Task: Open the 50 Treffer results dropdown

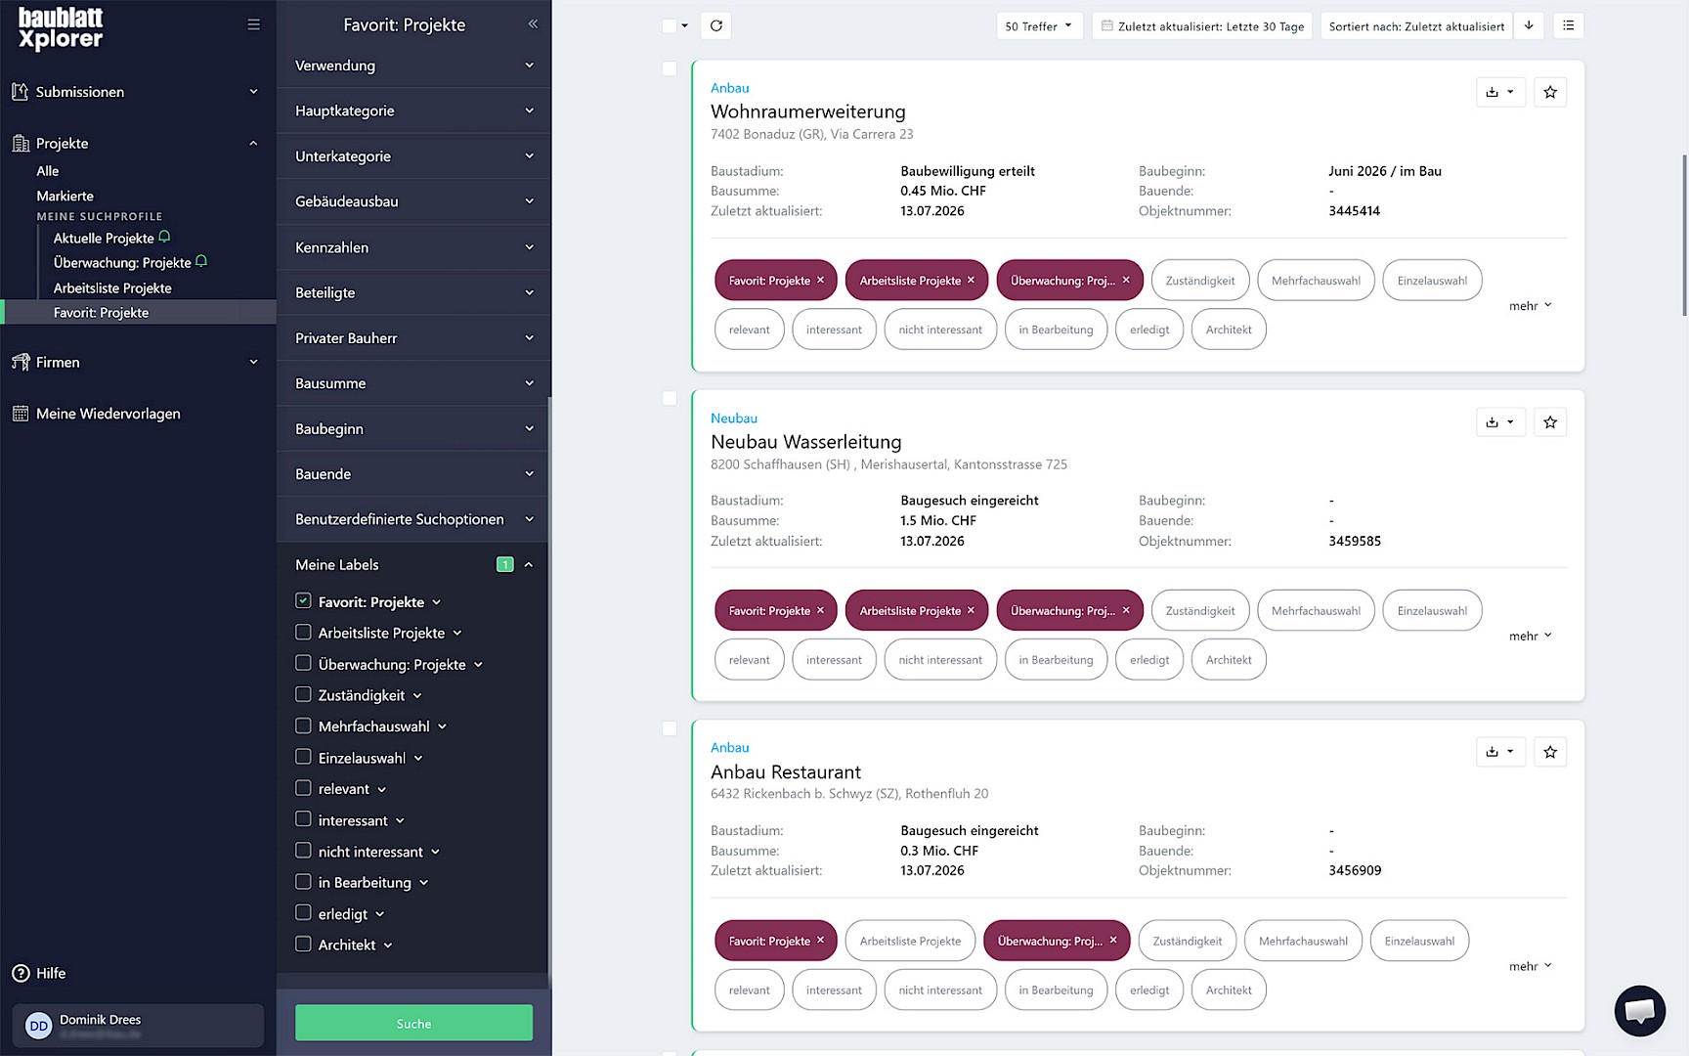Action: pyautogui.click(x=1039, y=26)
